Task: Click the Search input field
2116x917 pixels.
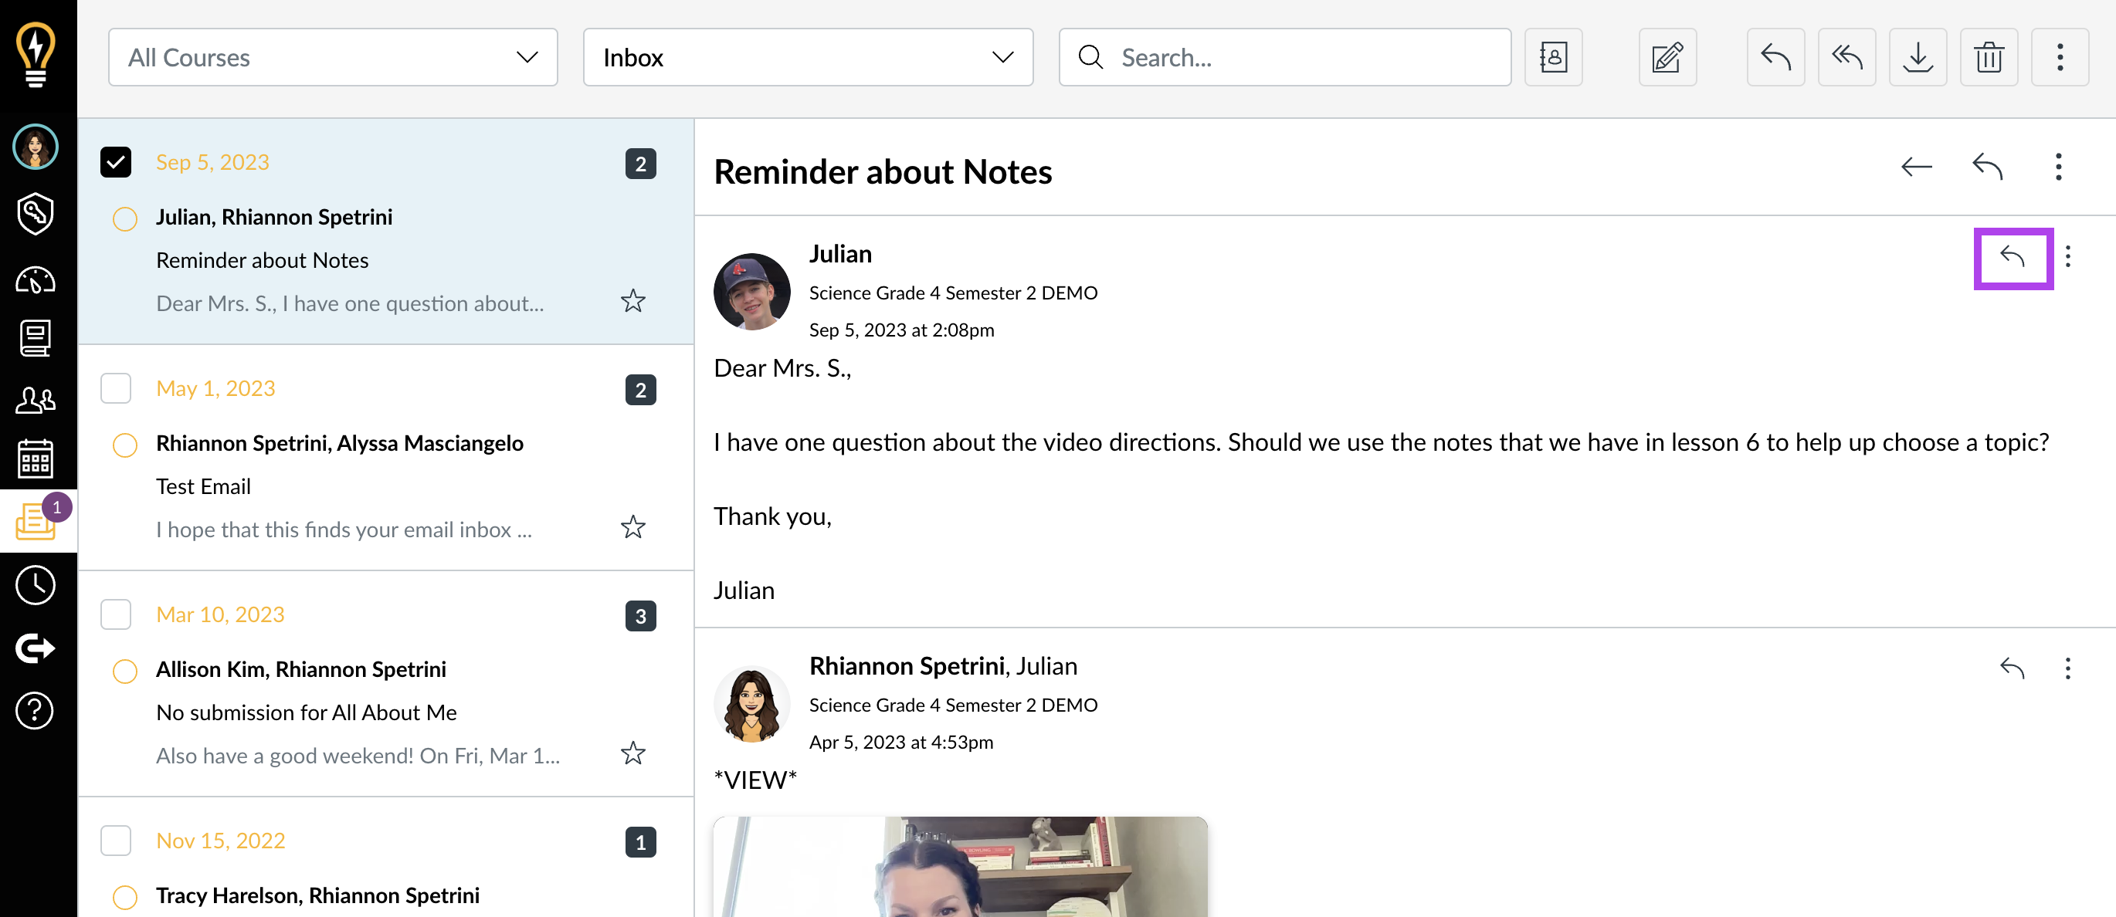Action: coord(1285,57)
